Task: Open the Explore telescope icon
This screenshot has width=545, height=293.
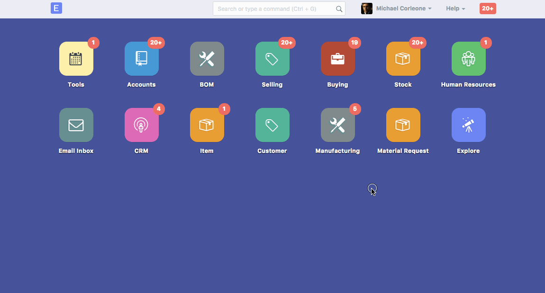Action: [468, 125]
